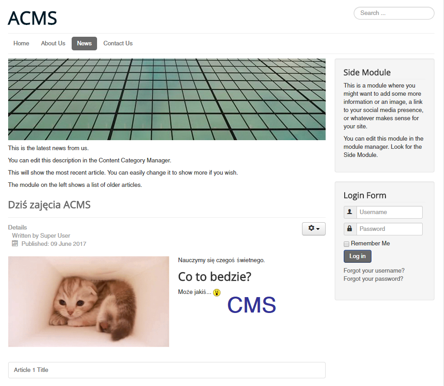The image size is (444, 386).
Task: Follow the Forgot your password? link
Action: [373, 279]
